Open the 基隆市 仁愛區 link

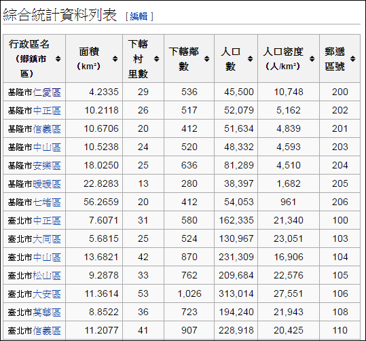tap(47, 92)
